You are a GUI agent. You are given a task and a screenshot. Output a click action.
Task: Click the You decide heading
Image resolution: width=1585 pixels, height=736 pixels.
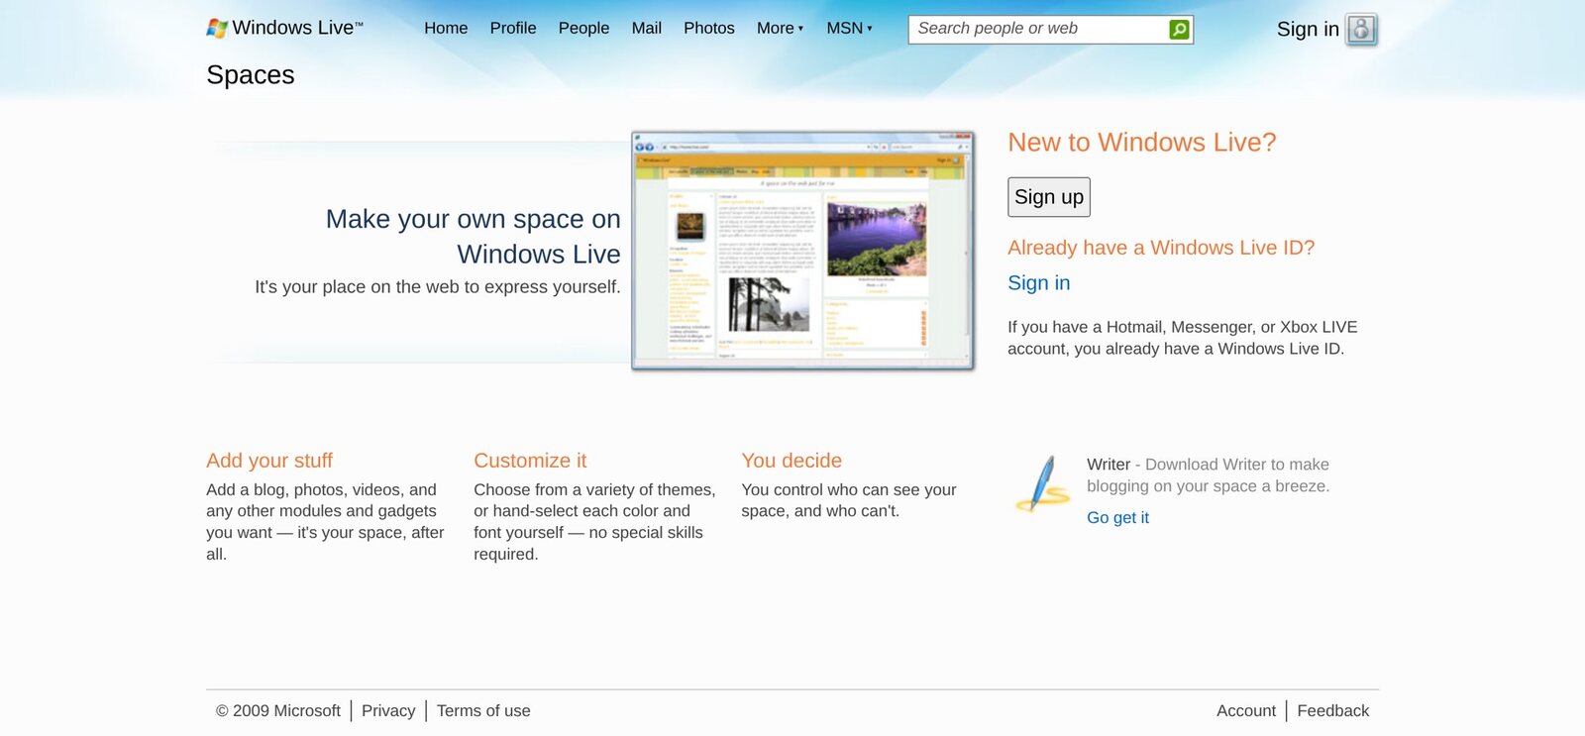coord(792,461)
